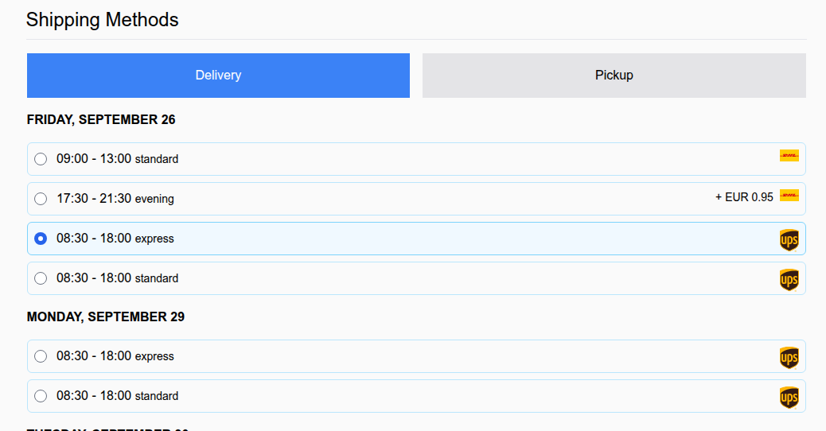Select Monday's 08:30 - 18:00 standard radio button
The height and width of the screenshot is (431, 826).
tap(41, 396)
